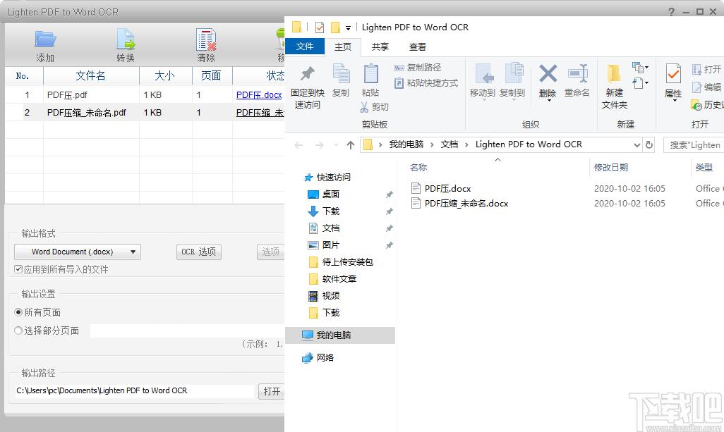Viewport: 724px width, 432px height.
Task: Select PDF压缩_未命名.pdf row in file table
Action: [145, 113]
